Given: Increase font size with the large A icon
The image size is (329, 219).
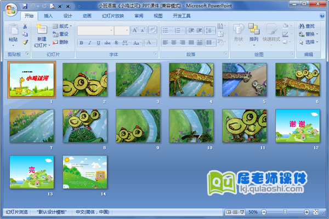Looking at the screenshot, I should [x=134, y=31].
